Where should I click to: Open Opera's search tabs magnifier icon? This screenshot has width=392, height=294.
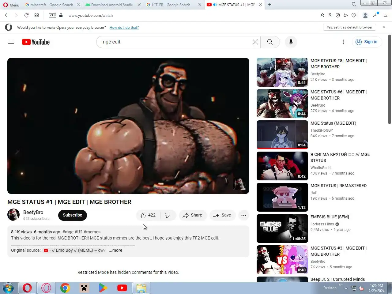[354, 4]
